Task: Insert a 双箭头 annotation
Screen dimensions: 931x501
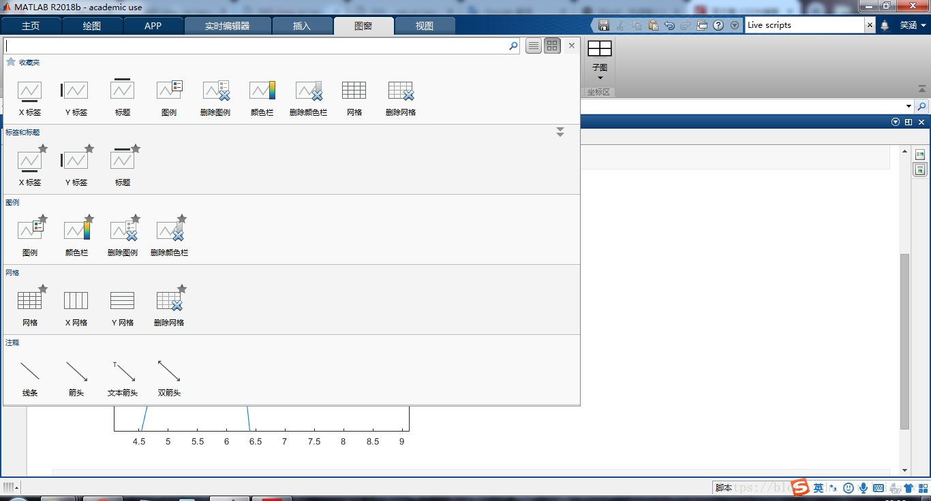Action: pos(169,378)
